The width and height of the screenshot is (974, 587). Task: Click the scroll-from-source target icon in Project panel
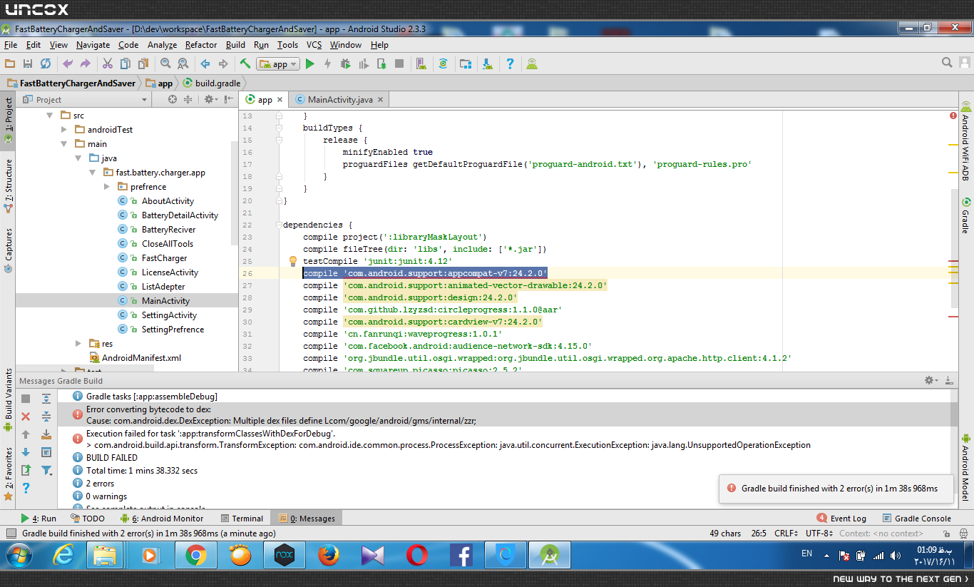click(172, 100)
